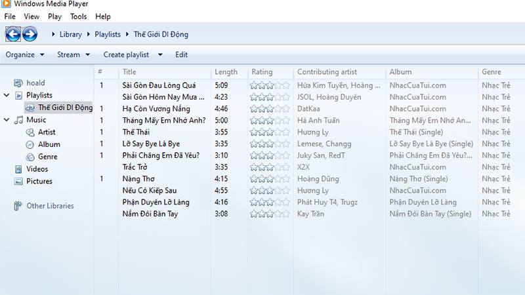Expand breadcrumb arrow before Library

(x=53, y=34)
